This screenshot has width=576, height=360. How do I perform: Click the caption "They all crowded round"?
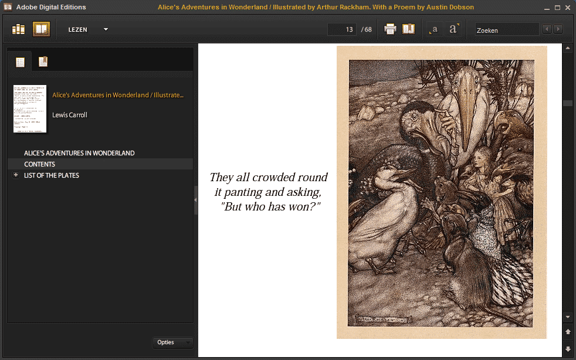point(269,177)
